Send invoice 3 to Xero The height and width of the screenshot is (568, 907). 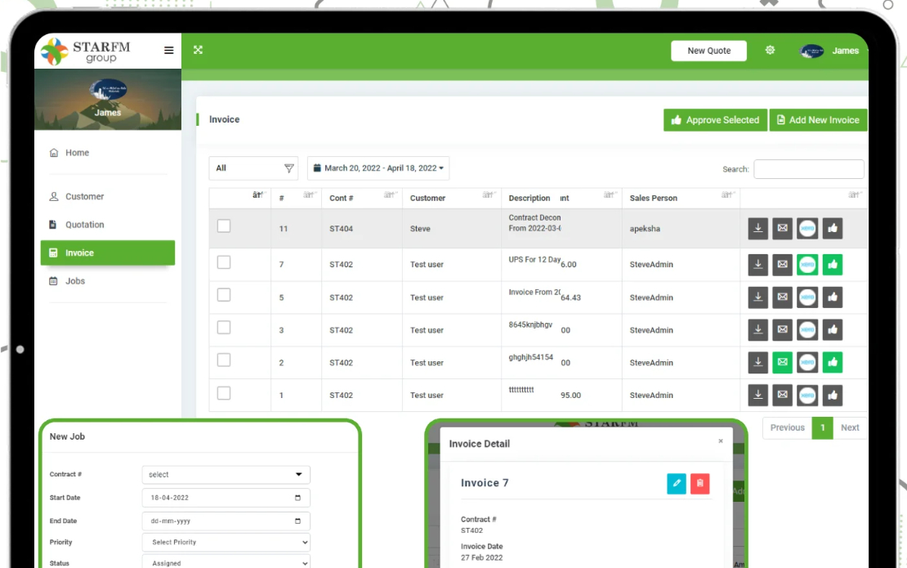tap(807, 329)
